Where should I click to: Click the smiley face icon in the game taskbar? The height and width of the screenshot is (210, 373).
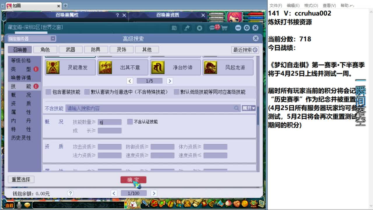(27, 205)
